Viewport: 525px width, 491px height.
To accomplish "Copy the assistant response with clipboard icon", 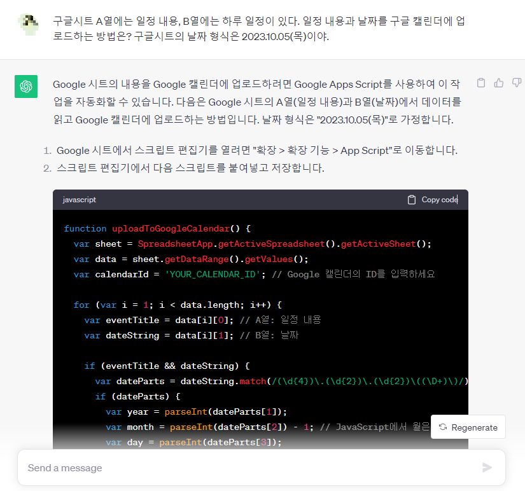I will coord(481,83).
